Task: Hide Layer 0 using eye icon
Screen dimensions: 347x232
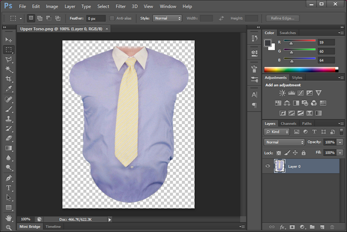Action: pos(267,166)
